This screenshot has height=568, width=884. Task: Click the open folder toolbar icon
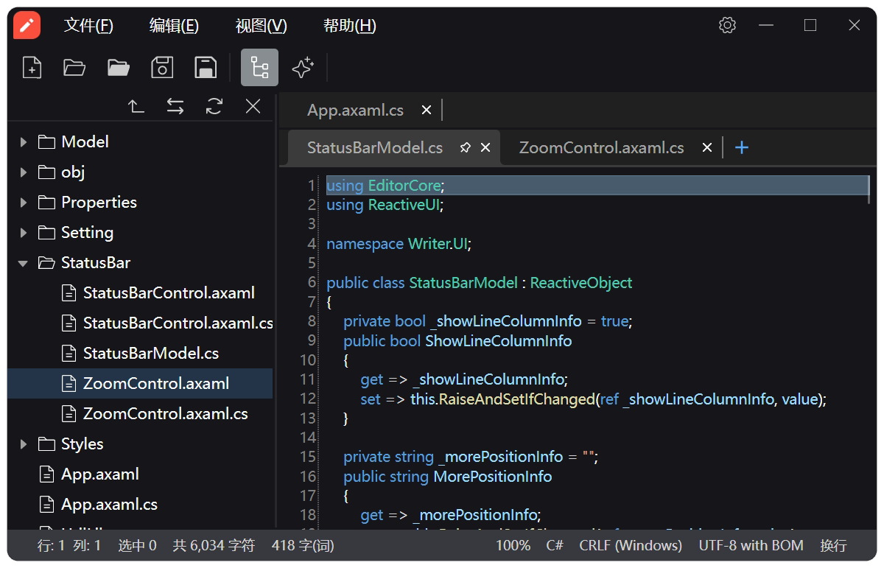[119, 68]
